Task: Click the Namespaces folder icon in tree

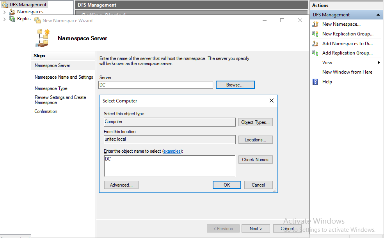Action: [12, 12]
